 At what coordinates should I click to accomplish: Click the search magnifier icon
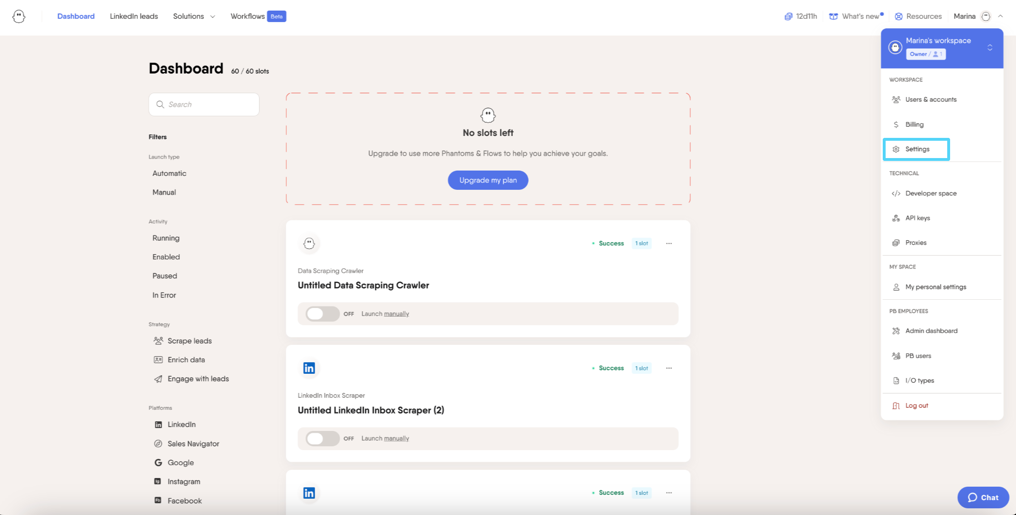(160, 104)
